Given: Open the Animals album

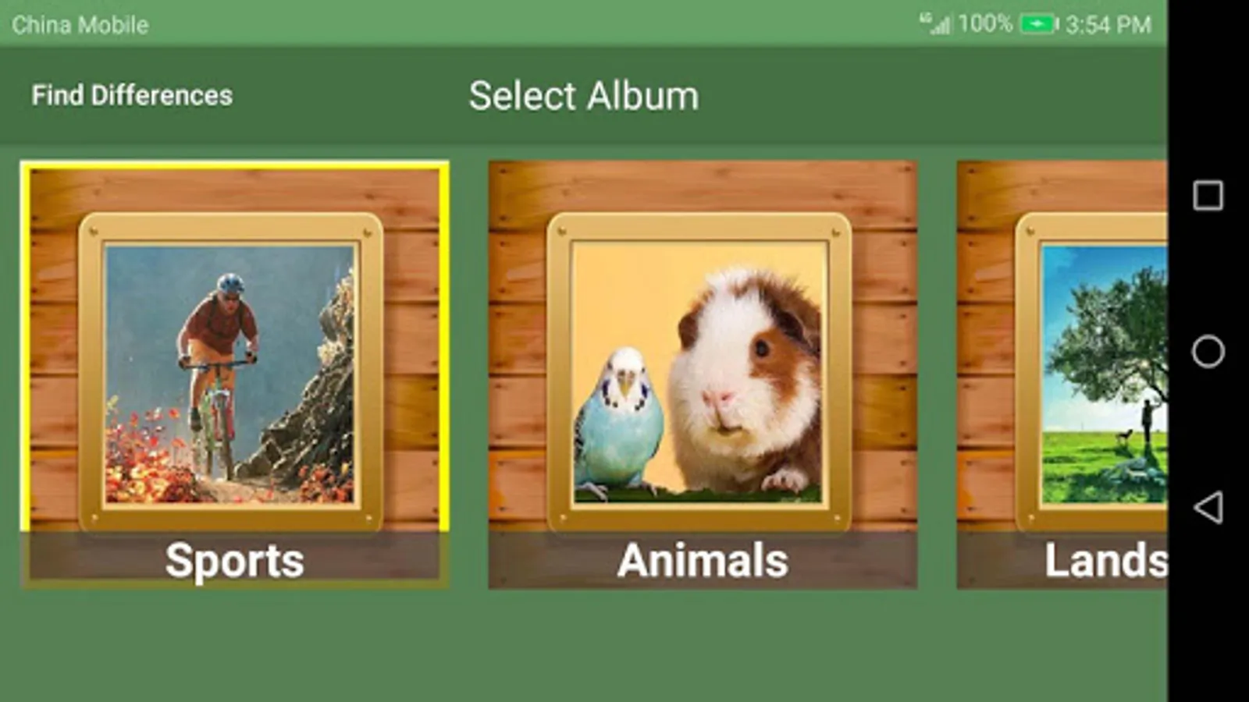Looking at the screenshot, I should coord(703,374).
